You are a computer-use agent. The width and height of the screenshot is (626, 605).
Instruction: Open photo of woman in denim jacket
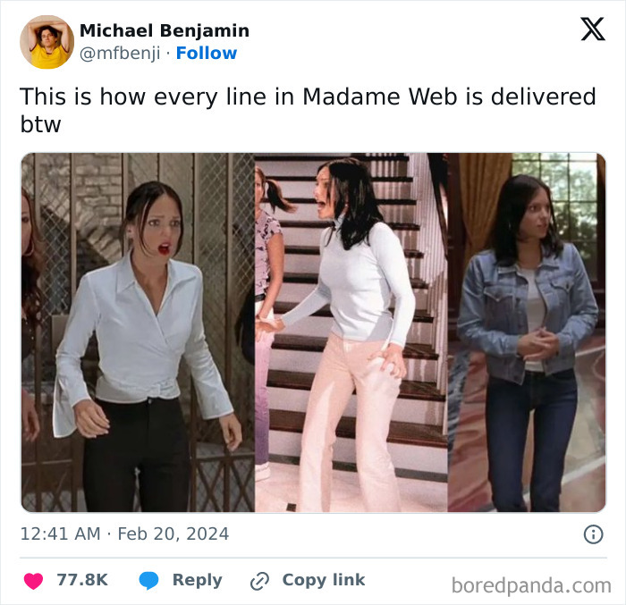(527, 332)
